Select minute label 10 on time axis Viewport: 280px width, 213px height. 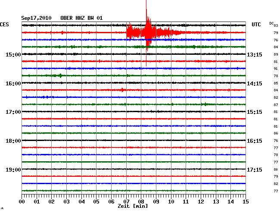point(171,202)
